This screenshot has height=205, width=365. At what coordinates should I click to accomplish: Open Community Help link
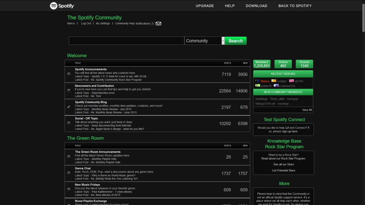(x=125, y=23)
